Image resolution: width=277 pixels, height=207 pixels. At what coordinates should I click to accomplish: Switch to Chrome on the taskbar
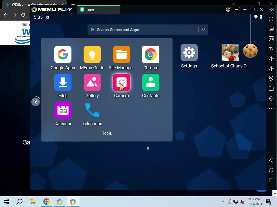click(47, 202)
